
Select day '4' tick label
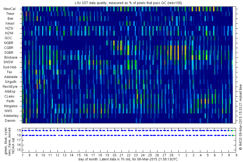pyautogui.click(x=201, y=155)
